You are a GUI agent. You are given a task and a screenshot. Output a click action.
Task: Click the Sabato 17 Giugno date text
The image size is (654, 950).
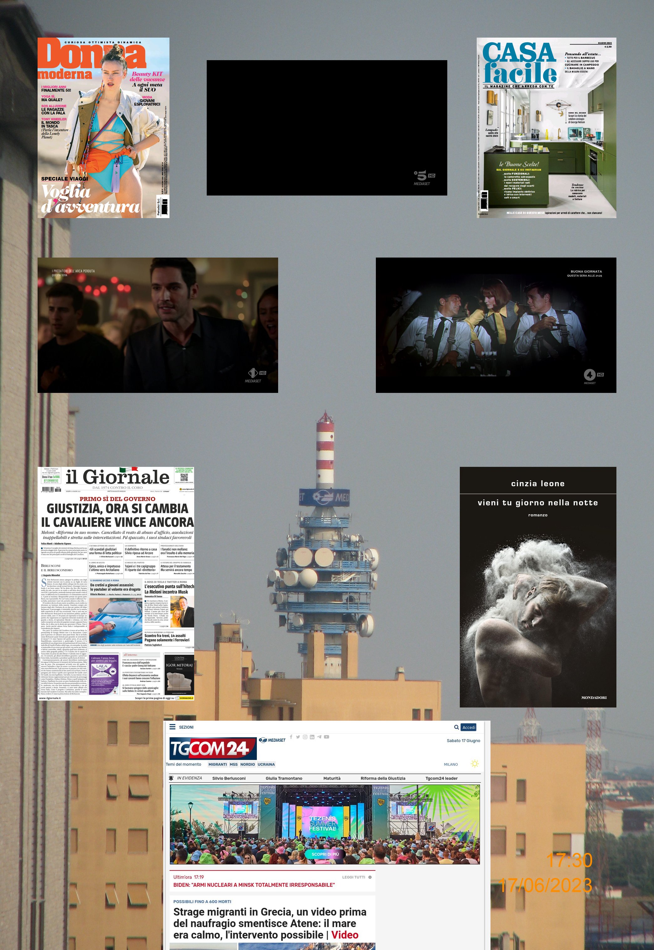463,741
